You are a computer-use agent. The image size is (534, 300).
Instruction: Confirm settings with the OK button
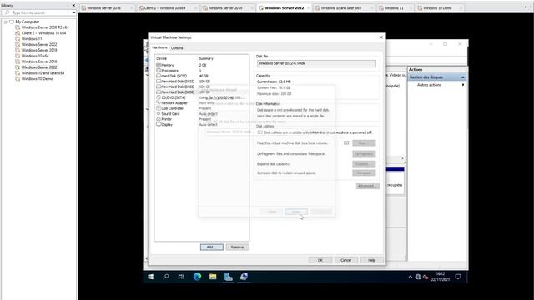(x=320, y=260)
